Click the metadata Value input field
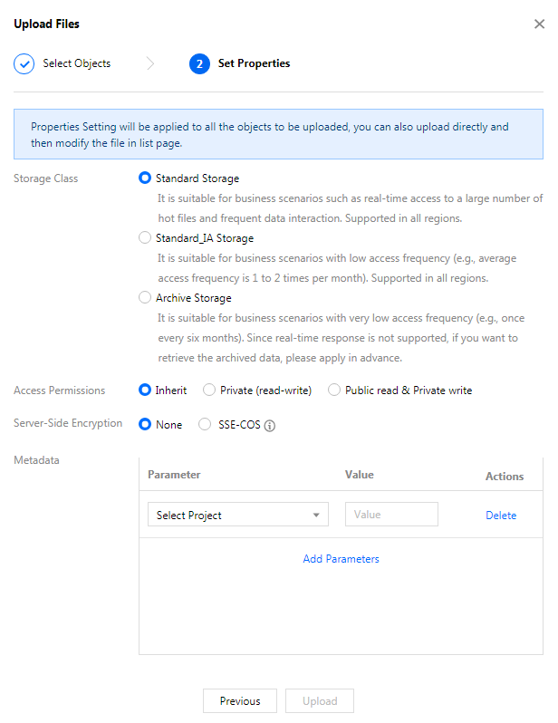The image size is (558, 723). coord(391,515)
